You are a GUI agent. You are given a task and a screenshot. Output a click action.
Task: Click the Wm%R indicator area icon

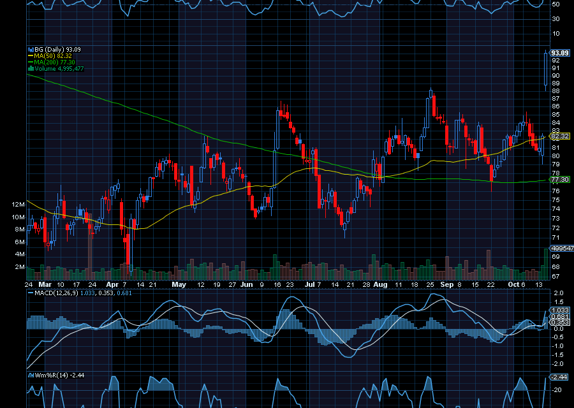click(30, 375)
